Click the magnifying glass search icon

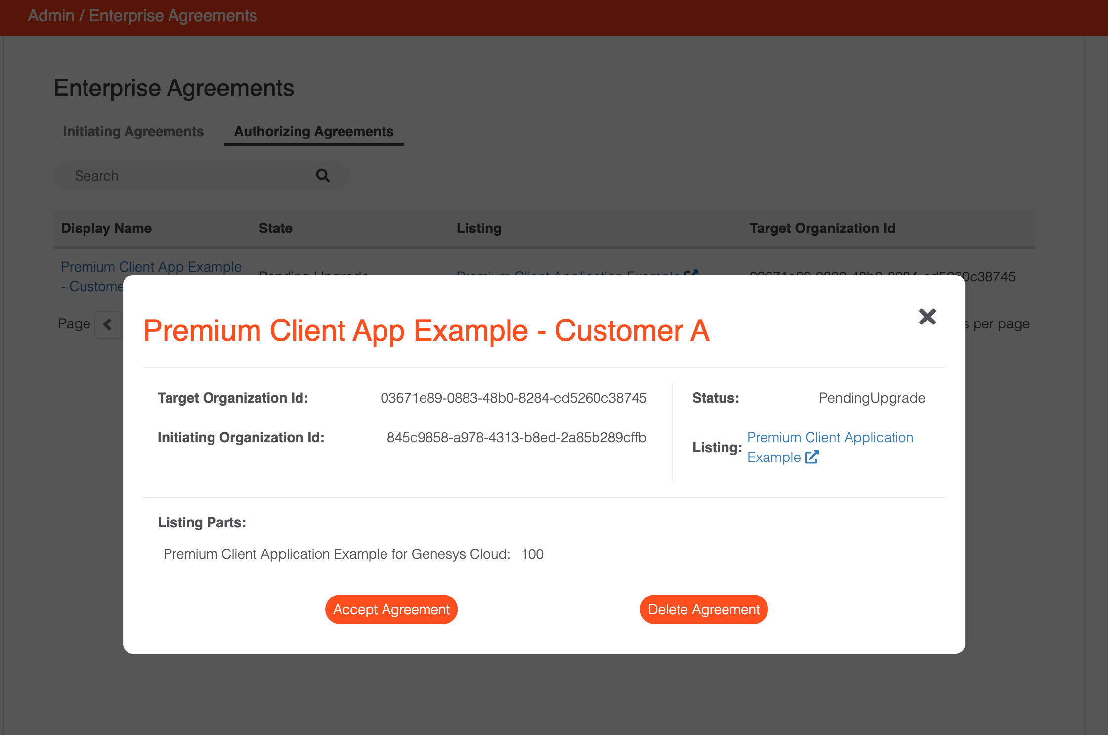pos(323,175)
